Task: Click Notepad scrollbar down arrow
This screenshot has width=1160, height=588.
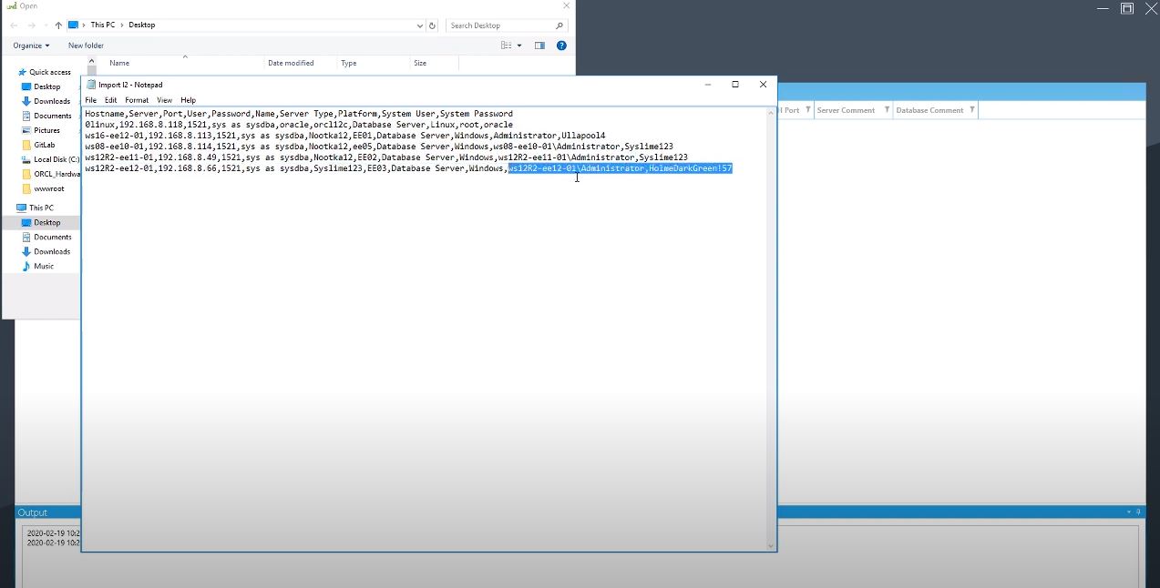Action: coord(771,546)
